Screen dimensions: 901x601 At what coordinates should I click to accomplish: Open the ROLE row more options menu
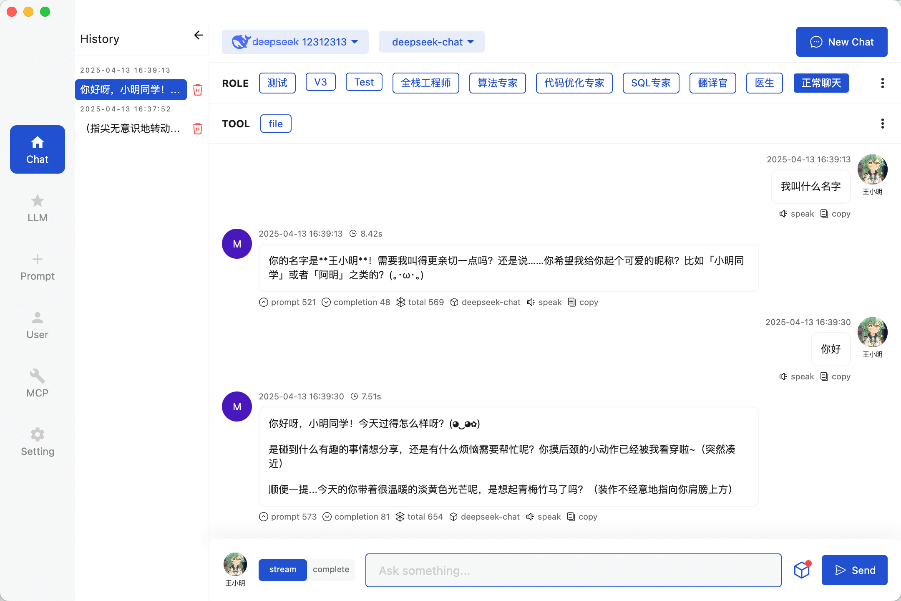click(882, 83)
